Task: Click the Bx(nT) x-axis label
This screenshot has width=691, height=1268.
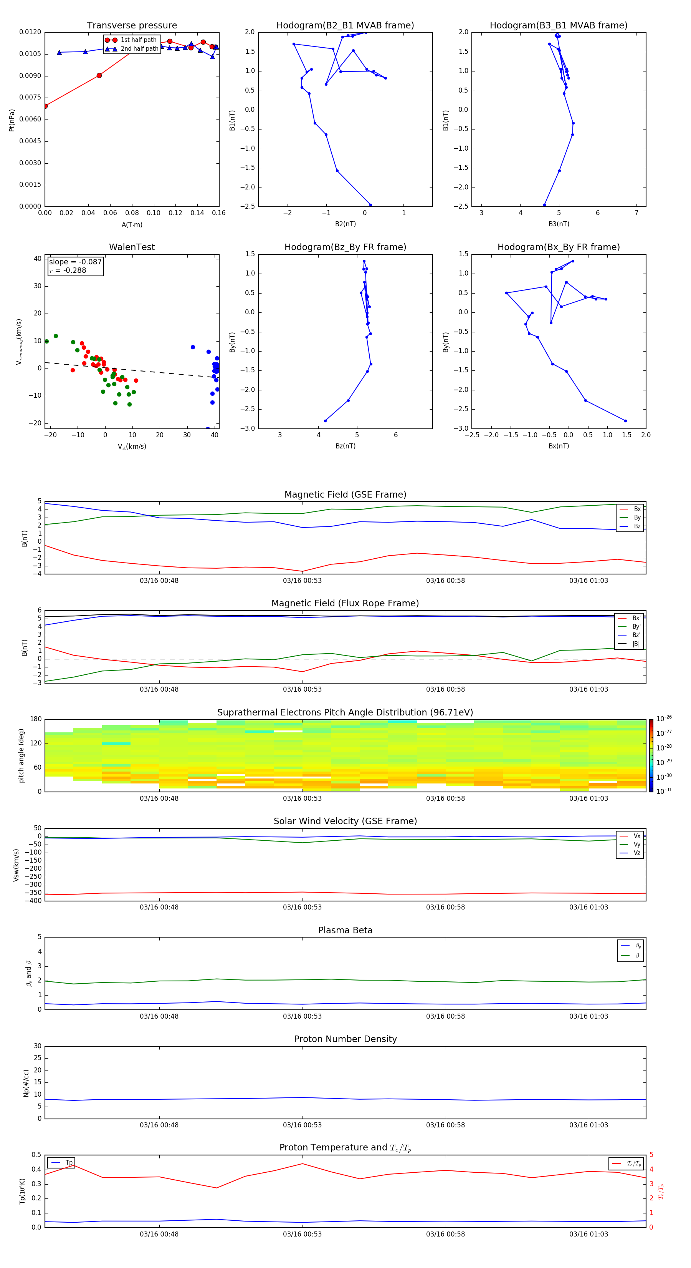Action: [x=559, y=446]
